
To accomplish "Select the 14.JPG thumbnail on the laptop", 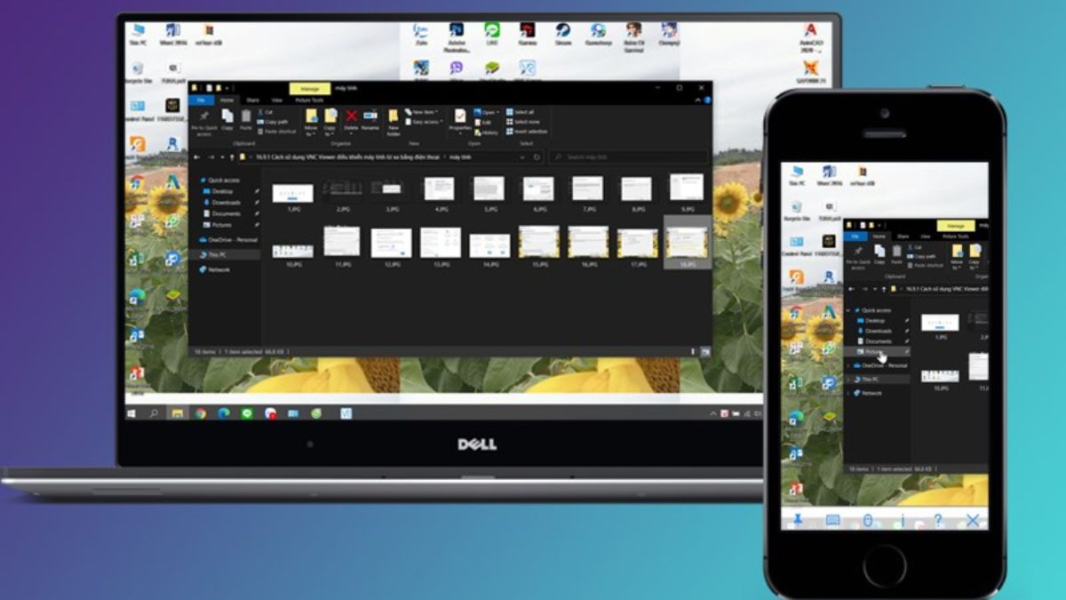I will (489, 248).
